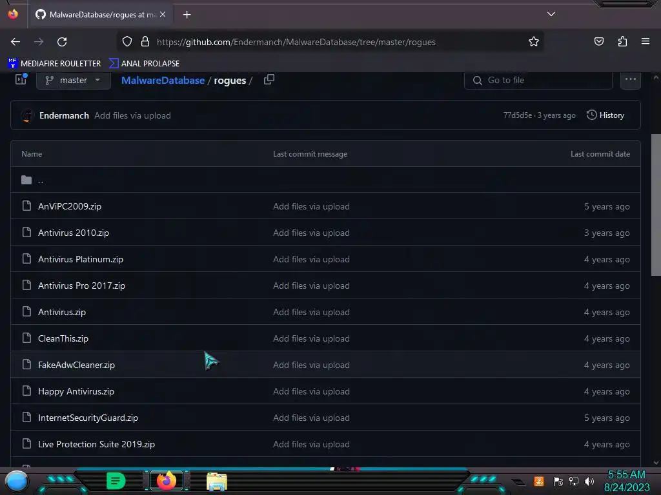Open the Firefox extensions puzzle icon
The height and width of the screenshot is (495, 661).
[x=622, y=41]
